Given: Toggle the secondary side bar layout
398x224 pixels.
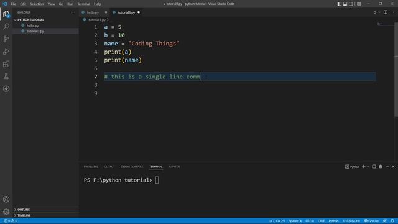Looking at the screenshot, I should 351,4.
